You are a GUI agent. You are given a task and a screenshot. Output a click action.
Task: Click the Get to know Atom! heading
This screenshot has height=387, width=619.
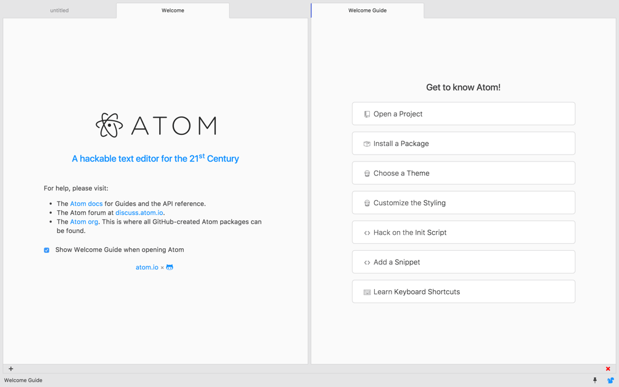pos(464,88)
